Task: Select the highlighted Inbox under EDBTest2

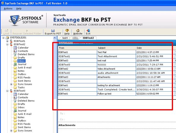Action: click(21, 61)
